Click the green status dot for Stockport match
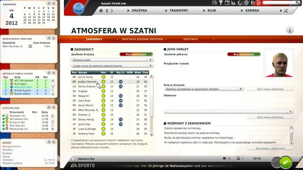Screen dimensions: 303x170 click(3, 116)
